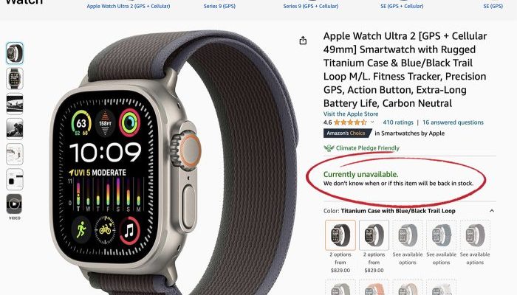Choose the Blue/Black Trail Loop color swatch
Viewport: 517px width, 295px height.
(340, 235)
